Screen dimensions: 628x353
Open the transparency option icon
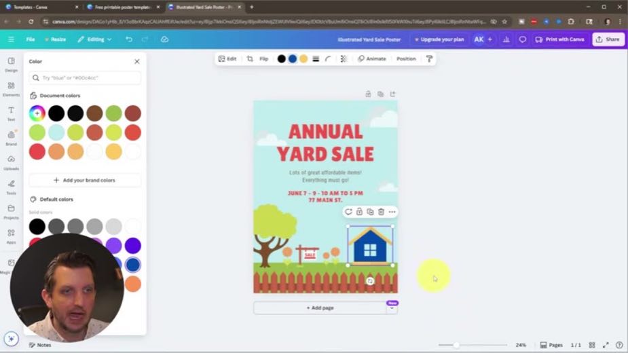coord(344,59)
